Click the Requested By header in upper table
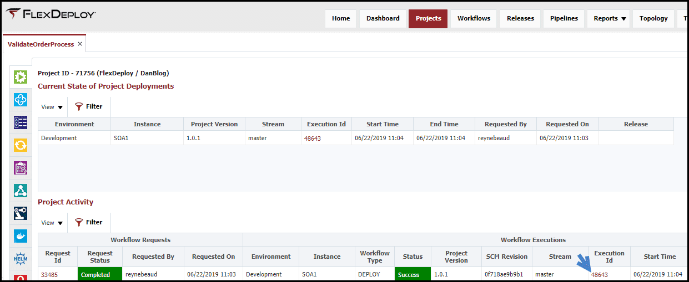The image size is (689, 282). 505,124
